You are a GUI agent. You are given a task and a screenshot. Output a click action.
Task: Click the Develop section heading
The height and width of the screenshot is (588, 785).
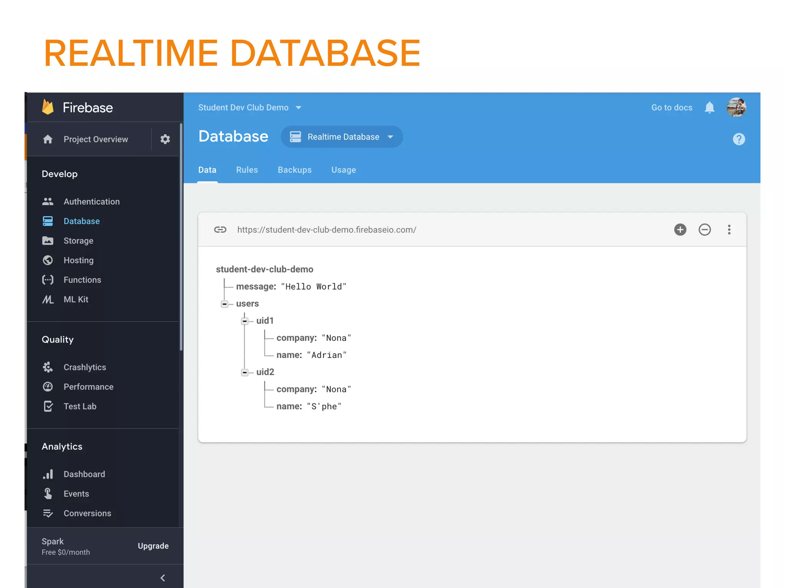[59, 174]
